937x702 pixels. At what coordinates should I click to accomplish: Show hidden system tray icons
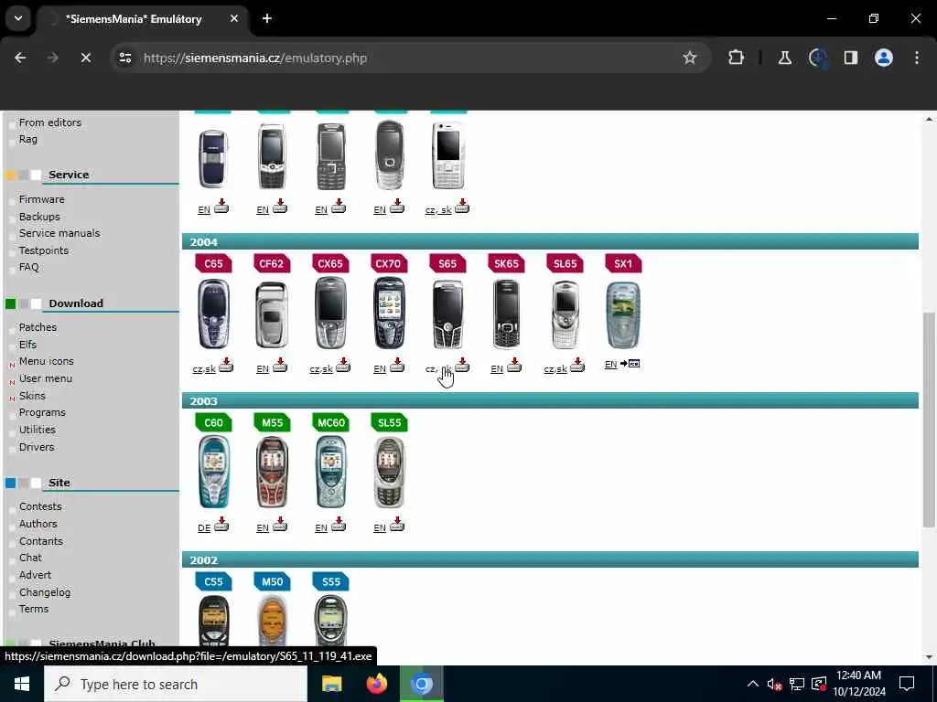[x=753, y=684]
